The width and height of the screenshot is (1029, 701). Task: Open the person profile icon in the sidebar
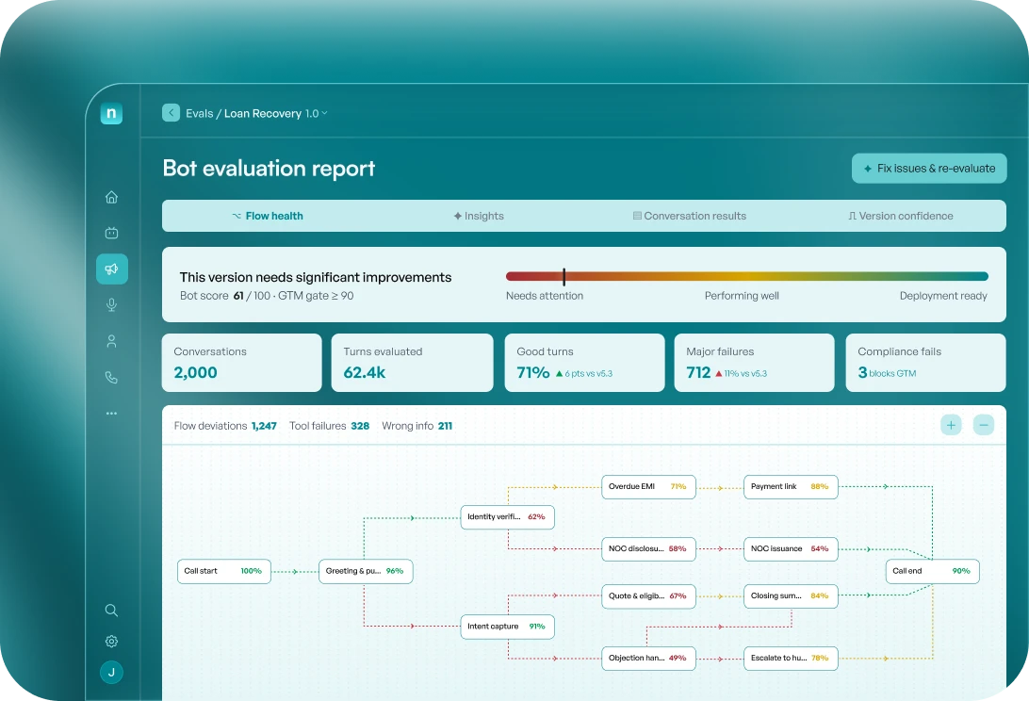111,341
